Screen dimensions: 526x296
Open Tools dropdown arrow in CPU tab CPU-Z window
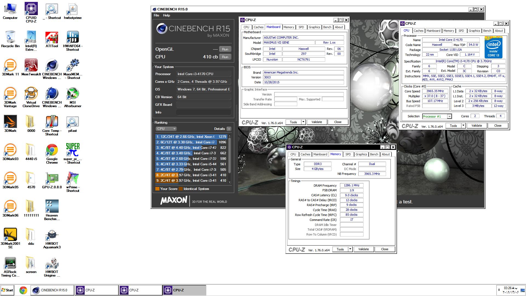click(463, 126)
